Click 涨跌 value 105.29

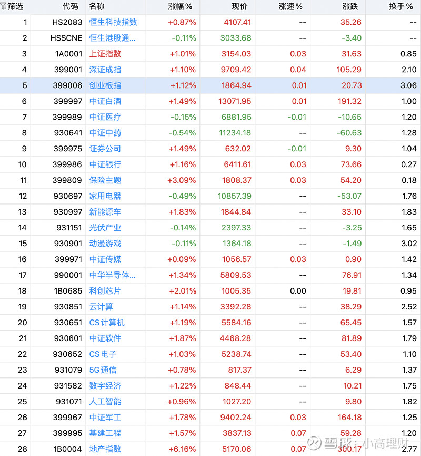point(349,70)
